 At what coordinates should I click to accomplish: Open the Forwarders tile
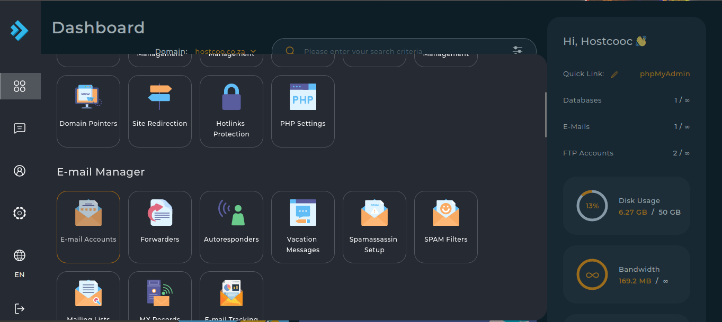pos(160,227)
